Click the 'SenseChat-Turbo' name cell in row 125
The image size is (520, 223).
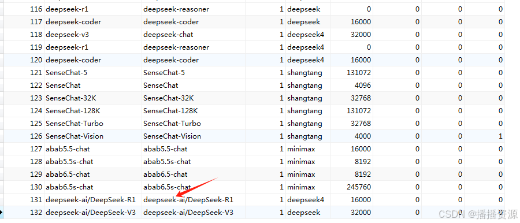point(75,124)
